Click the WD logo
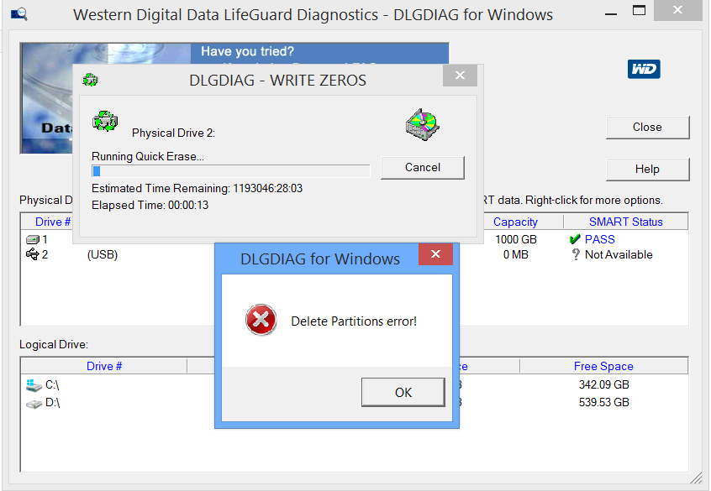This screenshot has width=711, height=491. (x=644, y=69)
